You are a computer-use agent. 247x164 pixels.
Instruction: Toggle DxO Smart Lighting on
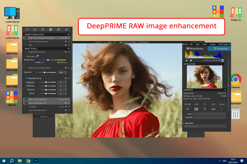(x=26, y=99)
